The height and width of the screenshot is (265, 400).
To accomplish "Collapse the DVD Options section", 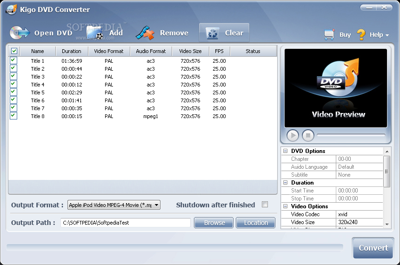I will click(x=286, y=151).
